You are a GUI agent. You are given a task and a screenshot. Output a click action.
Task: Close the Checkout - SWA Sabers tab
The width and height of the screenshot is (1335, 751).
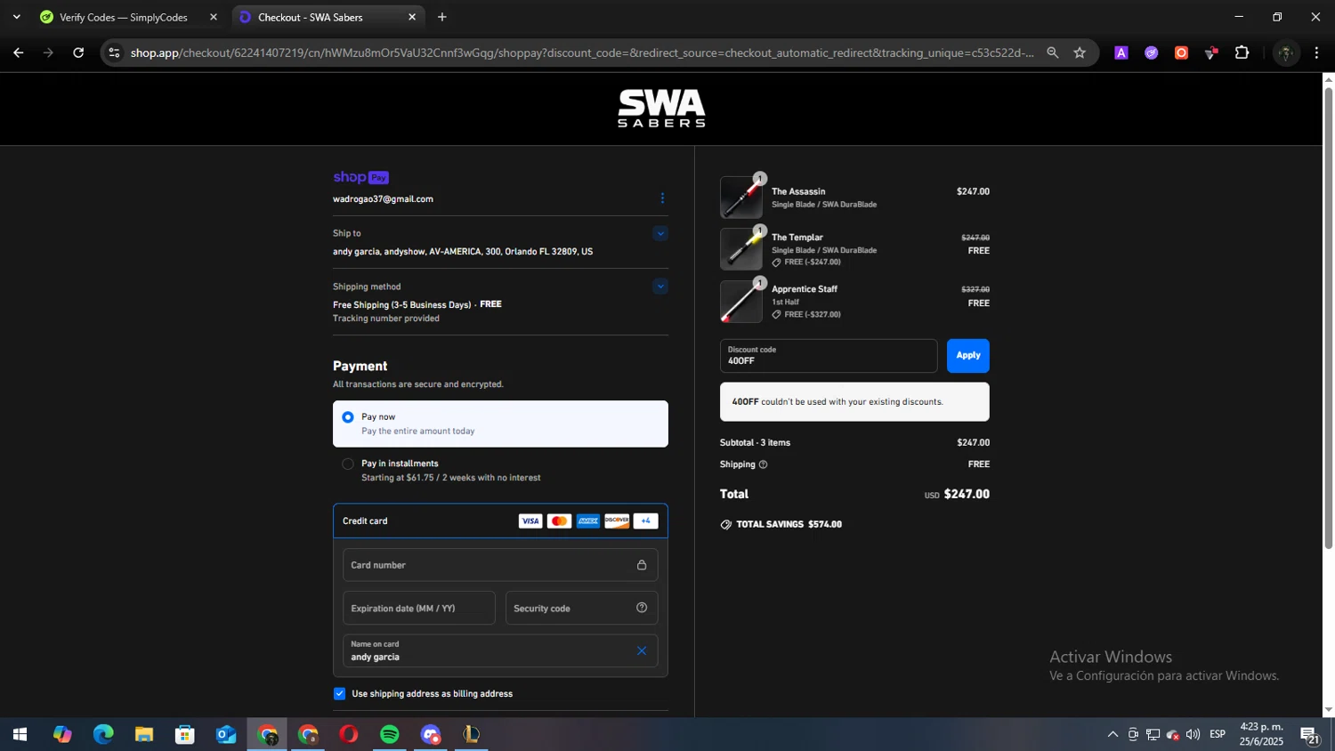point(412,17)
